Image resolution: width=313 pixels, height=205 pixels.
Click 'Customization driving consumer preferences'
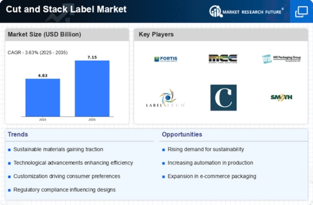pos(67,177)
